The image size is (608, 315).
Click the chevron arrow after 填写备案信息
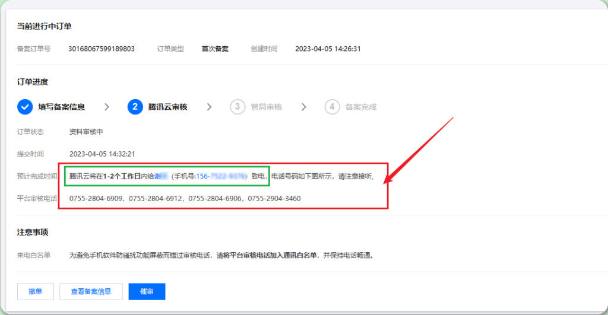[107, 107]
